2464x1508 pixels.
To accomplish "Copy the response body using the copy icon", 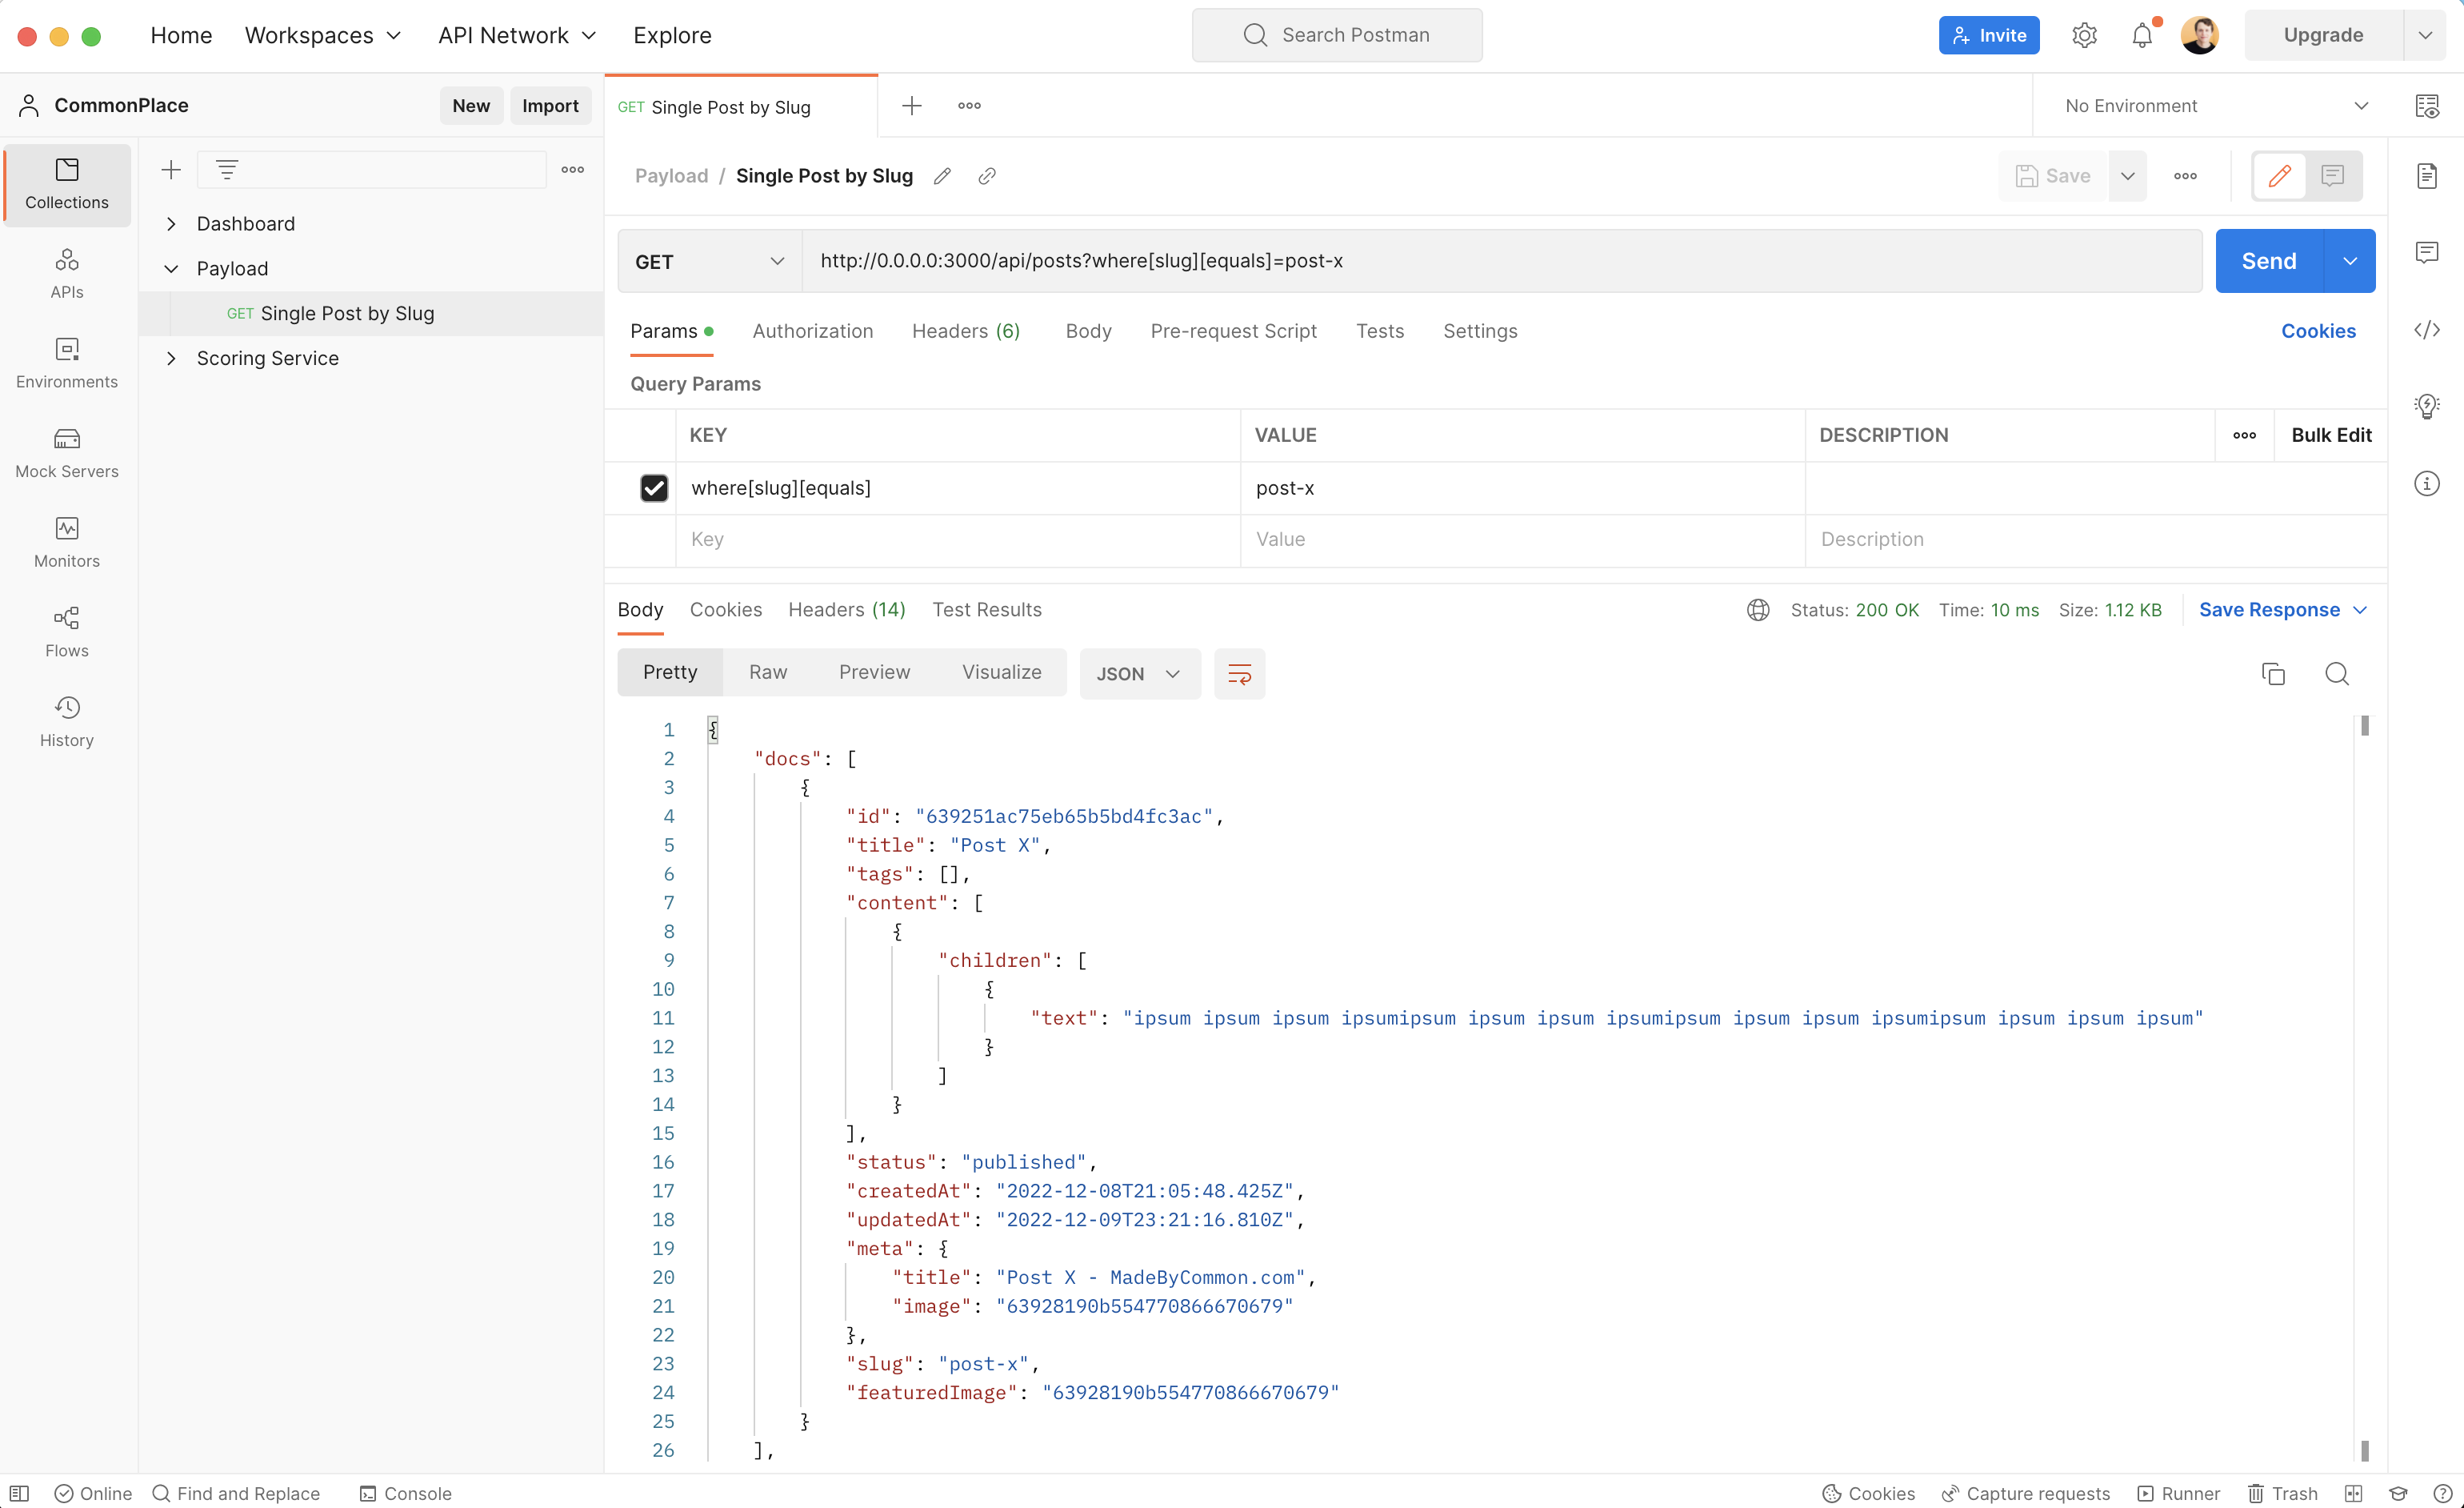I will point(2273,673).
